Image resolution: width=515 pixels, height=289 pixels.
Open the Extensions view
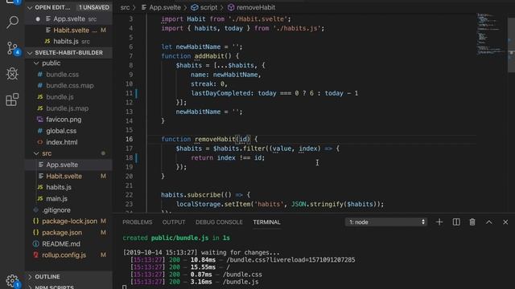pyautogui.click(x=13, y=100)
